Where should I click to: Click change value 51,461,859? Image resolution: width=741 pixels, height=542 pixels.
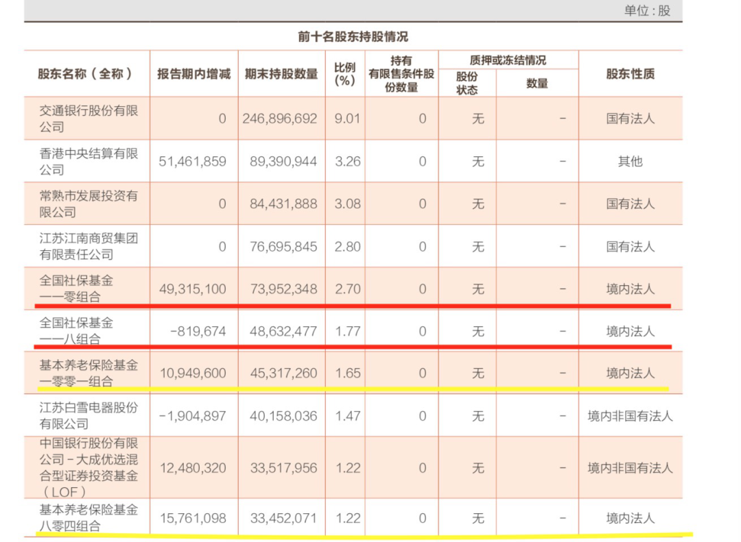(192, 162)
